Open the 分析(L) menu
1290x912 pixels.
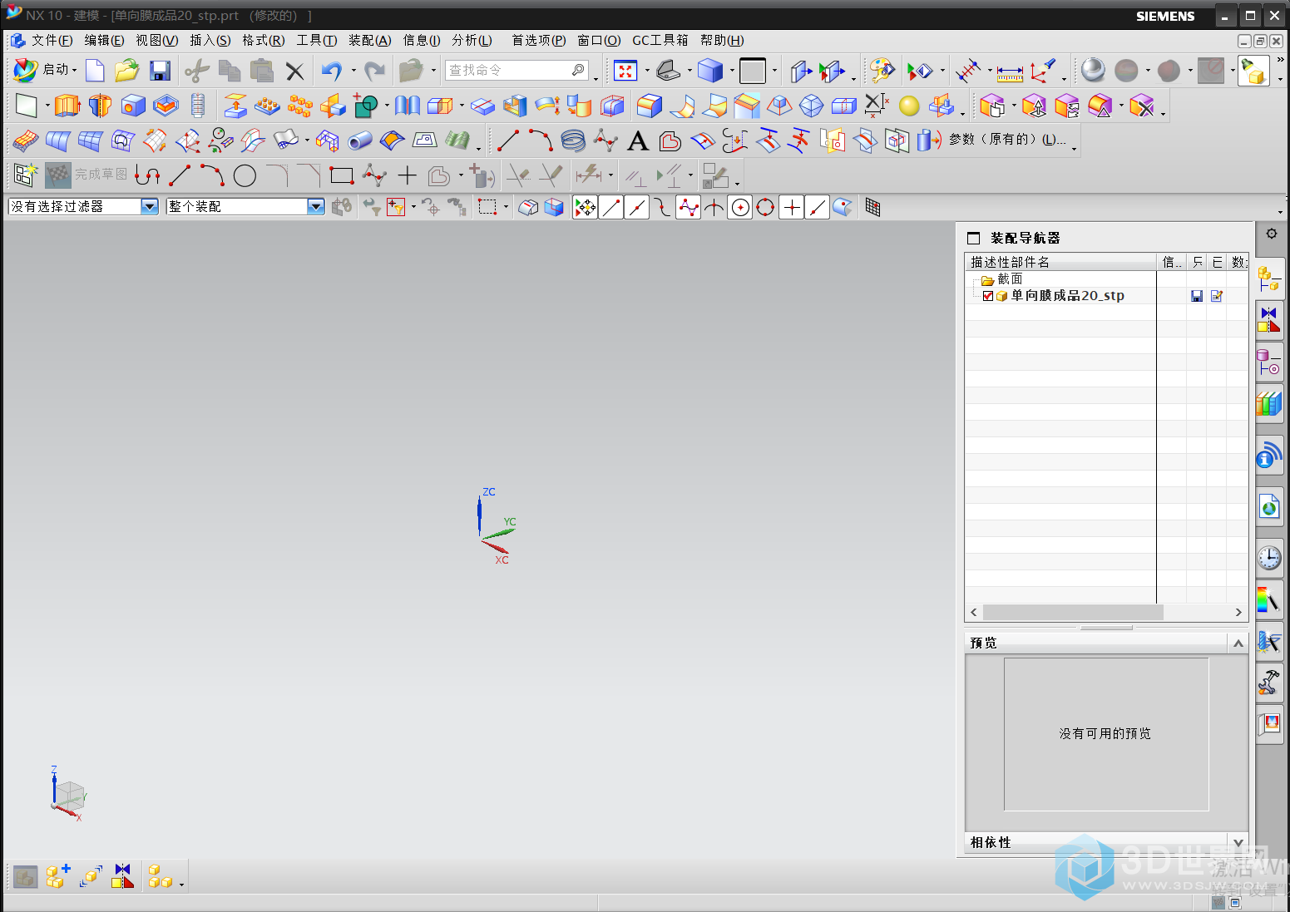pyautogui.click(x=472, y=40)
